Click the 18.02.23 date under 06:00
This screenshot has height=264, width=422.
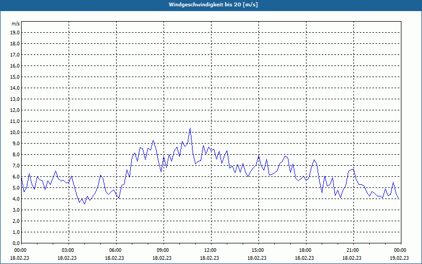click(x=114, y=258)
